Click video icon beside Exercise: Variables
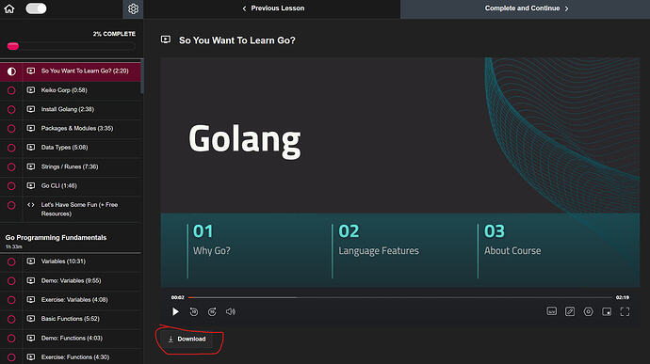Image resolution: width=650 pixels, height=364 pixels. (x=31, y=299)
